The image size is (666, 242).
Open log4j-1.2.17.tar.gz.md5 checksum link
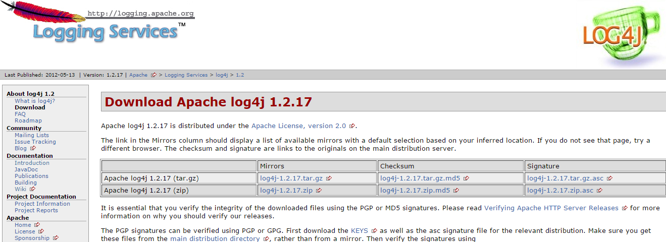pos(420,178)
